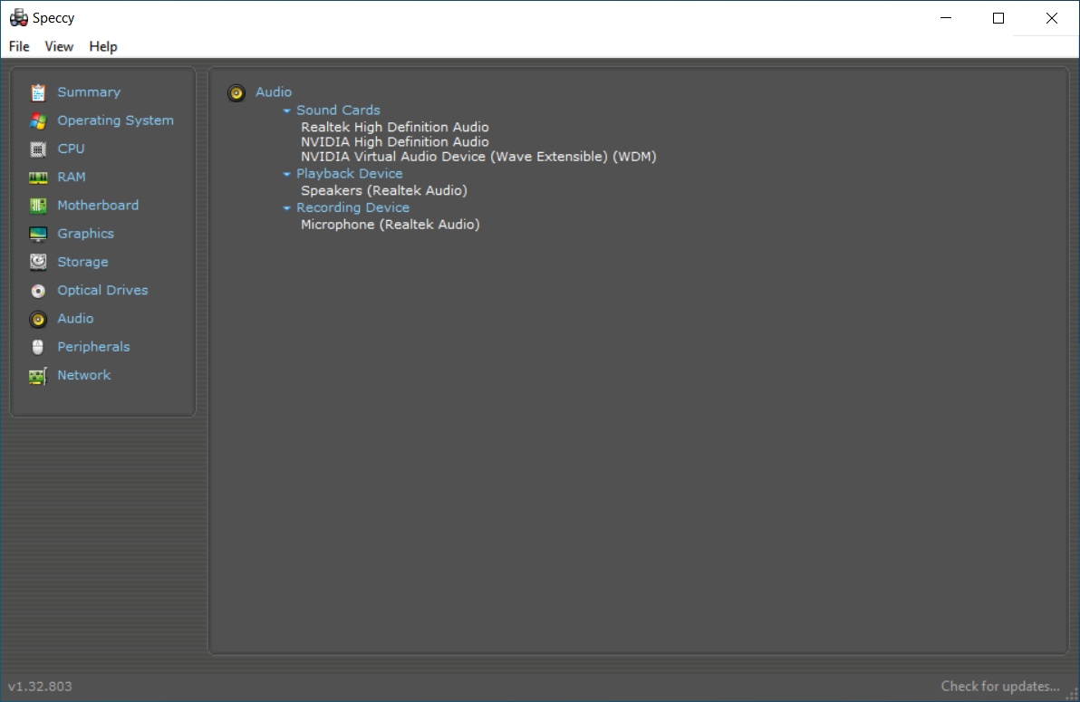Switch to the Storage section

82,262
